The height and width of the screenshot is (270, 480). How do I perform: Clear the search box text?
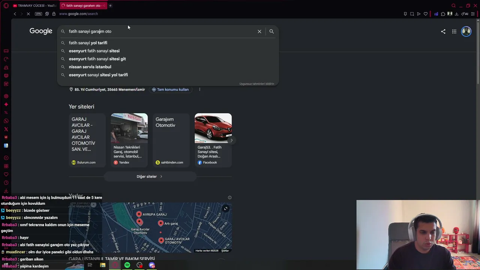[x=259, y=31]
